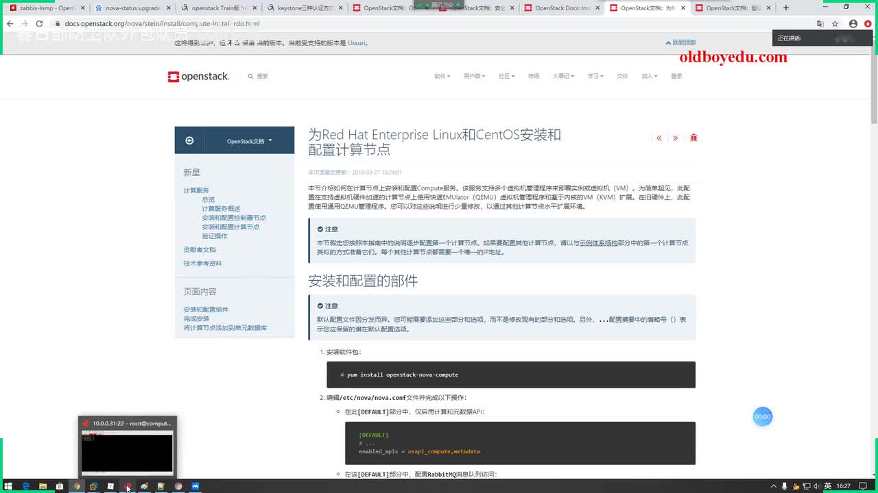Switch to the keystone三种认证方式 tab
Screen dimensions: 878x493
point(304,8)
